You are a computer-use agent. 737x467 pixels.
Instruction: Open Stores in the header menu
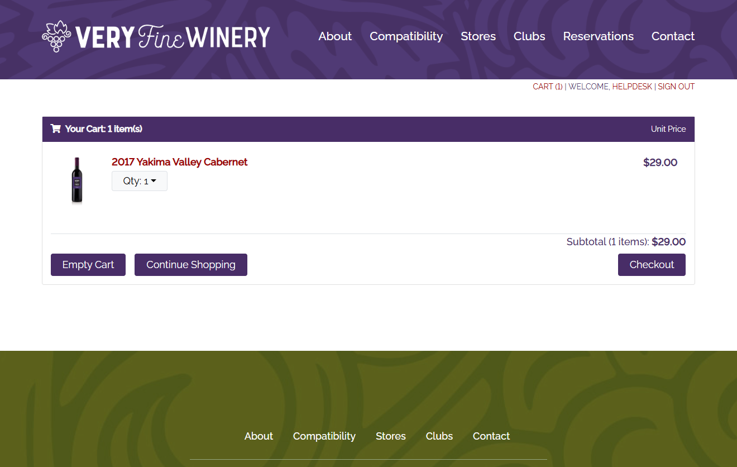coord(478,36)
